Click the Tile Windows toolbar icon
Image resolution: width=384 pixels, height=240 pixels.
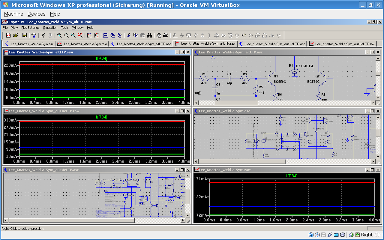pyautogui.click(x=106, y=35)
